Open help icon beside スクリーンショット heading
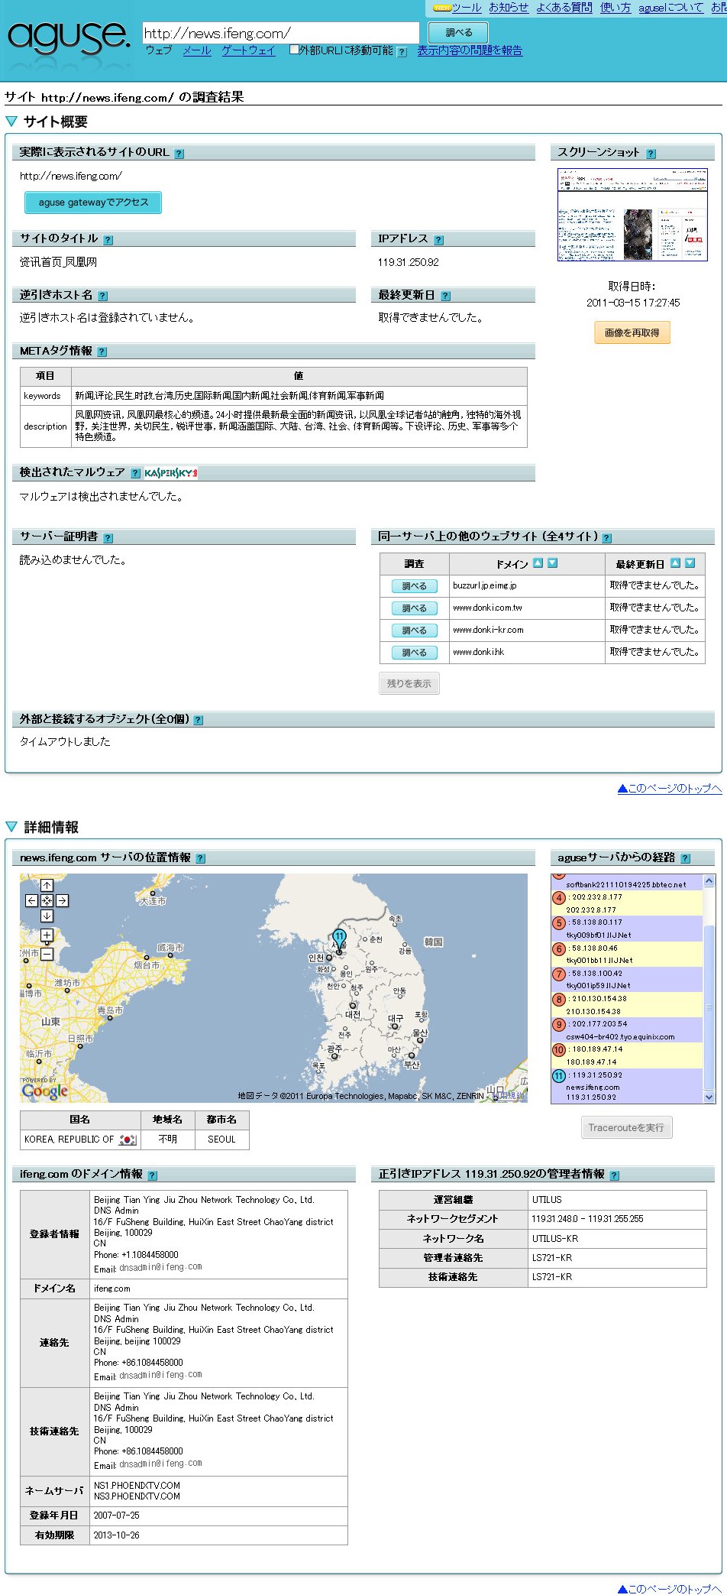Image resolution: width=727 pixels, height=1595 pixels. [651, 154]
